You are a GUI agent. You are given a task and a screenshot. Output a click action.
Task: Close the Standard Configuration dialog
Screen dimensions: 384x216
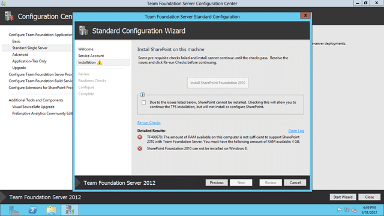pos(305,16)
